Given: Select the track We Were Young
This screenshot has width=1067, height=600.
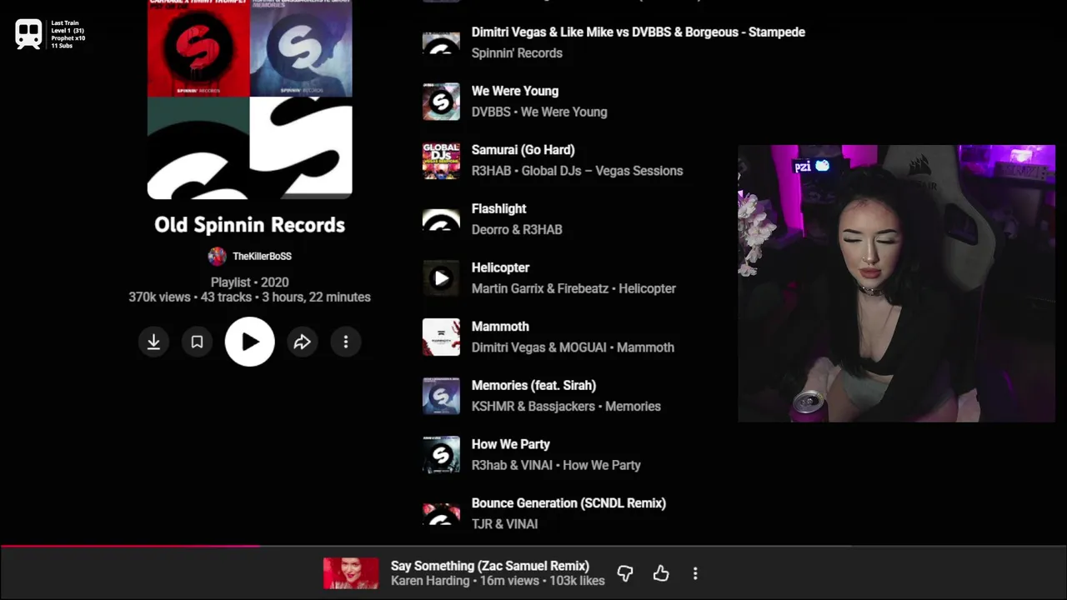Looking at the screenshot, I should tap(515, 91).
